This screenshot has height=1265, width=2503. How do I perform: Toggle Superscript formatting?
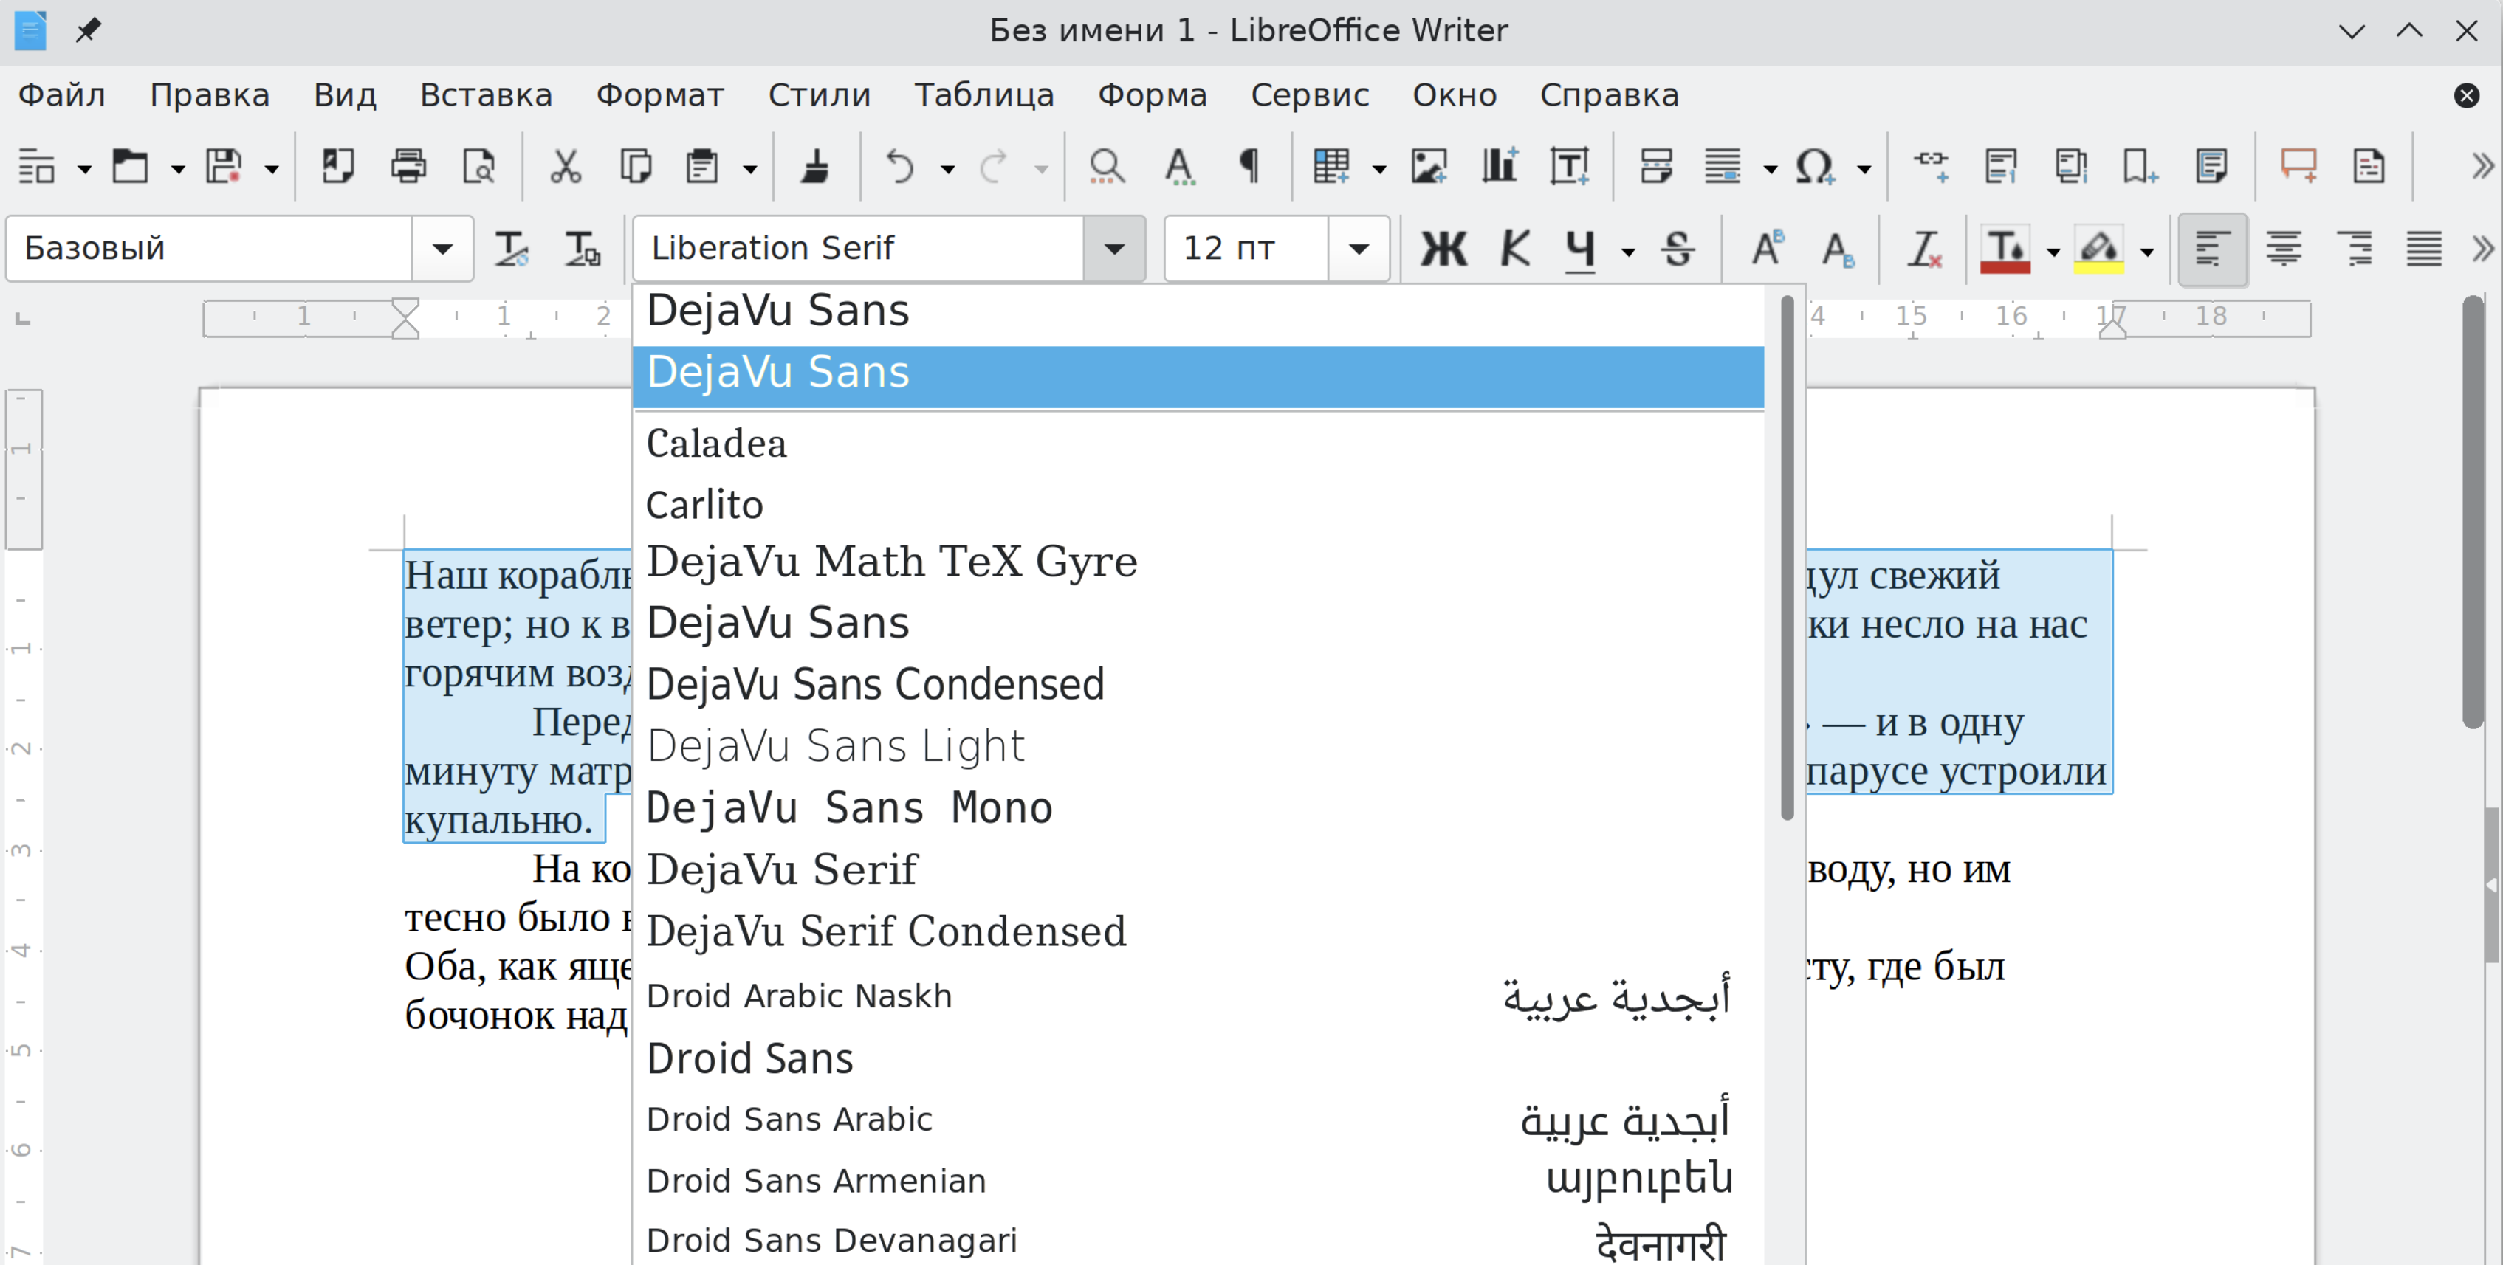1768,249
